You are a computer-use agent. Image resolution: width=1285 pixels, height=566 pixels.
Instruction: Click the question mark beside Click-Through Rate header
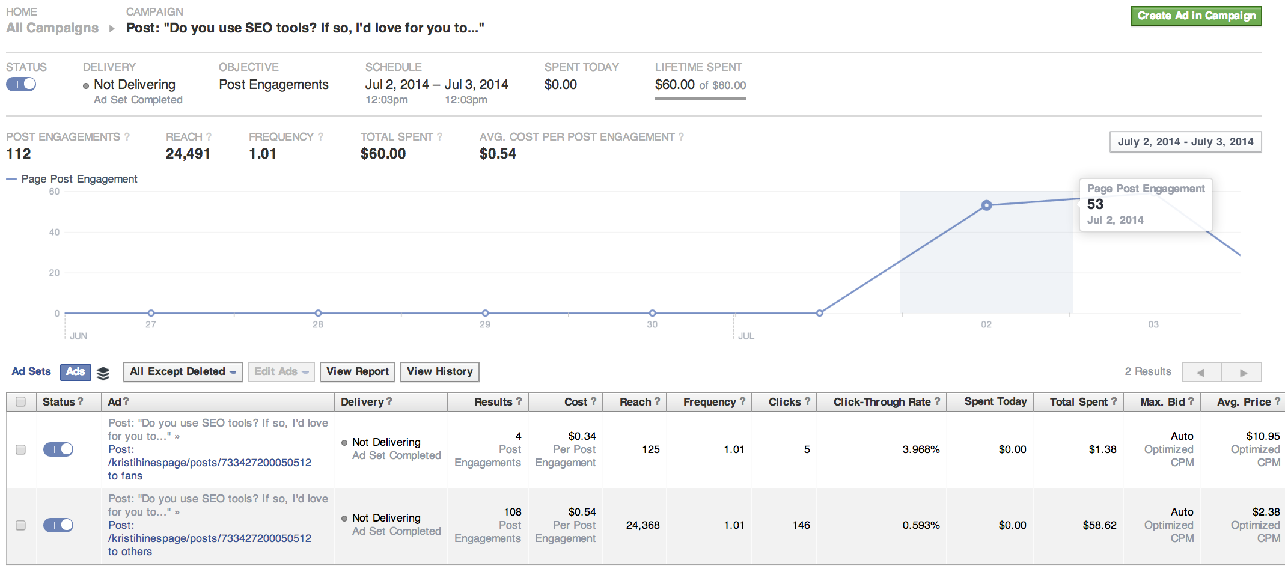click(x=937, y=401)
